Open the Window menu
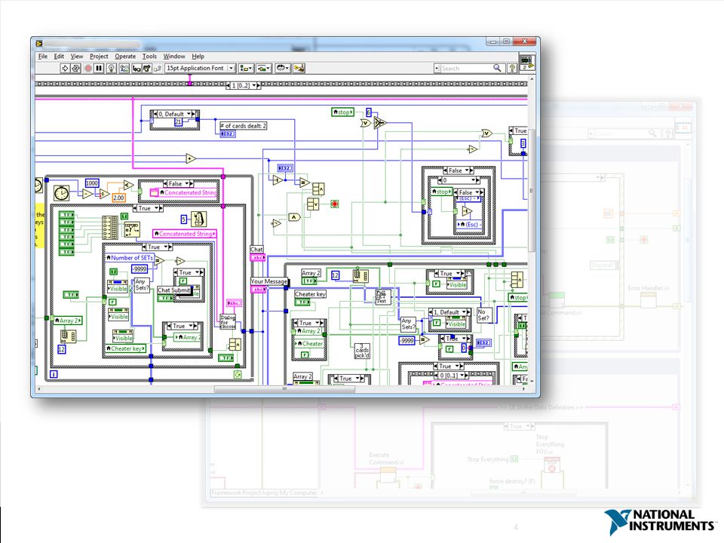This screenshot has height=543, width=724. tap(174, 56)
